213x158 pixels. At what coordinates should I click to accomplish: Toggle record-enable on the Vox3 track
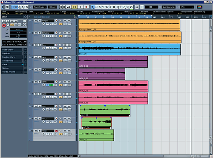pos(56,131)
